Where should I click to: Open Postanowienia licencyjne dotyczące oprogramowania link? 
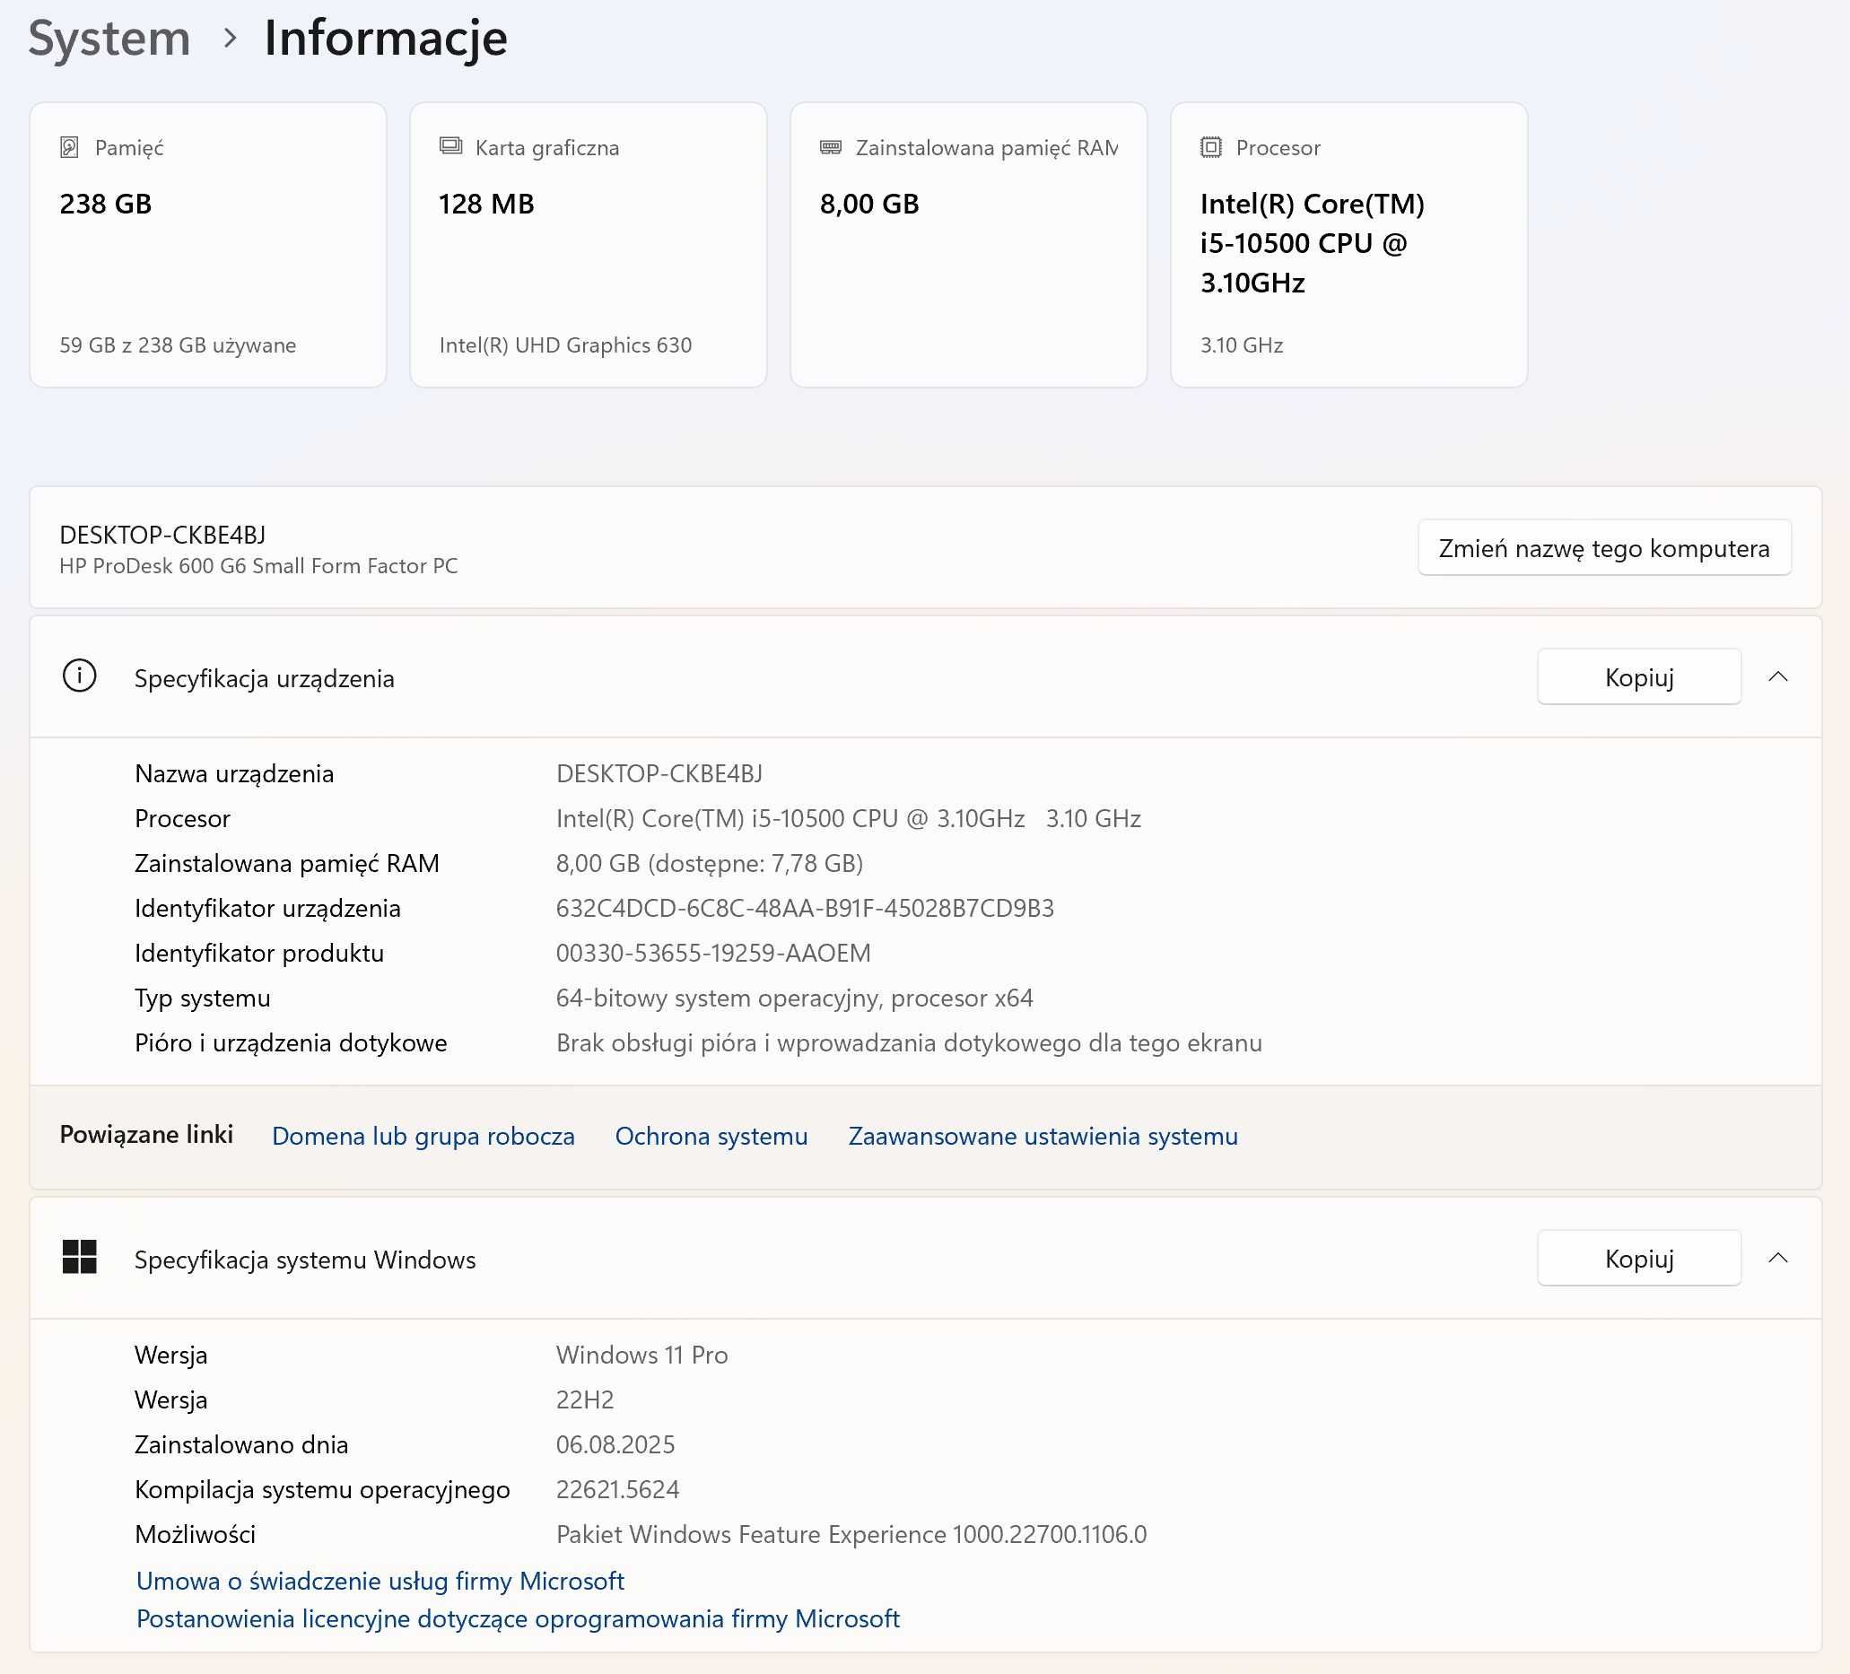[x=518, y=1618]
